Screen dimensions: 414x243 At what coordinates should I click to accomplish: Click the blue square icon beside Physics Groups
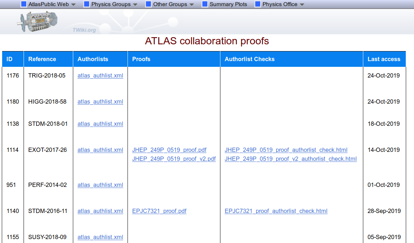(x=86, y=4)
